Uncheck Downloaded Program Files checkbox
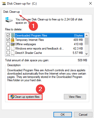94x118 pixels. (8, 35)
